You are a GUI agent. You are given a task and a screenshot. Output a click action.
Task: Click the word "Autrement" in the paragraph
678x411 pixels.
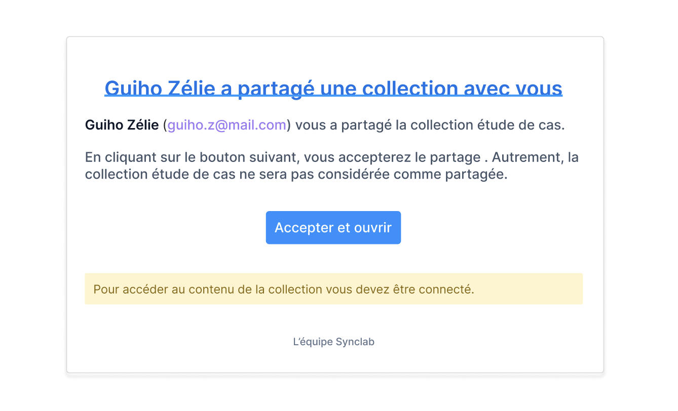[x=527, y=157]
